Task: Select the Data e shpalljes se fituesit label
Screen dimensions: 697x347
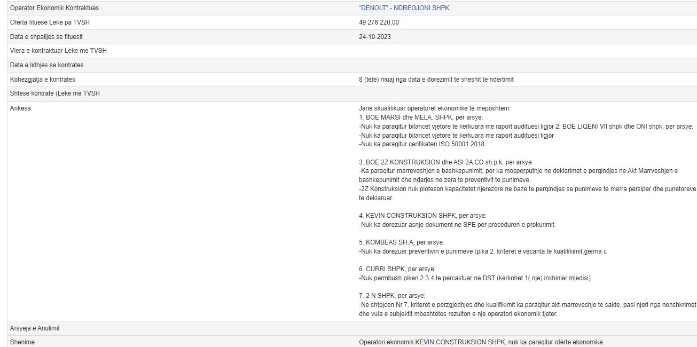Action: (46, 37)
